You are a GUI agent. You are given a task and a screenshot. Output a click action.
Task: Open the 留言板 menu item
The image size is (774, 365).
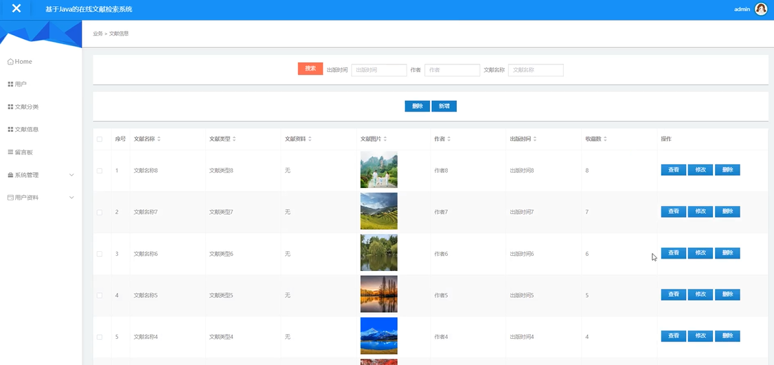41,152
